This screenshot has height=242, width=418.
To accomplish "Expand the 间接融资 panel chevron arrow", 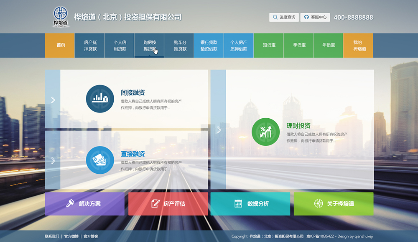I will [x=53, y=100].
